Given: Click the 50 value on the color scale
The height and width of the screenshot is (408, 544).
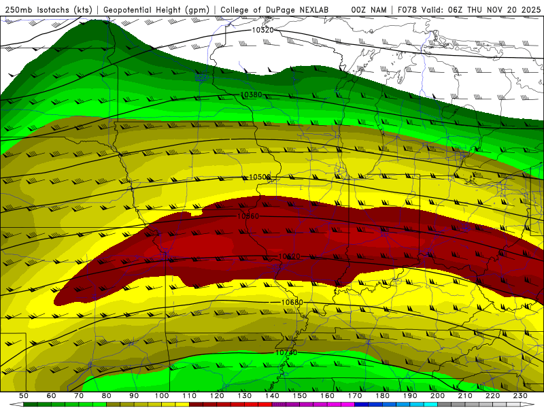Looking at the screenshot, I should [24, 396].
